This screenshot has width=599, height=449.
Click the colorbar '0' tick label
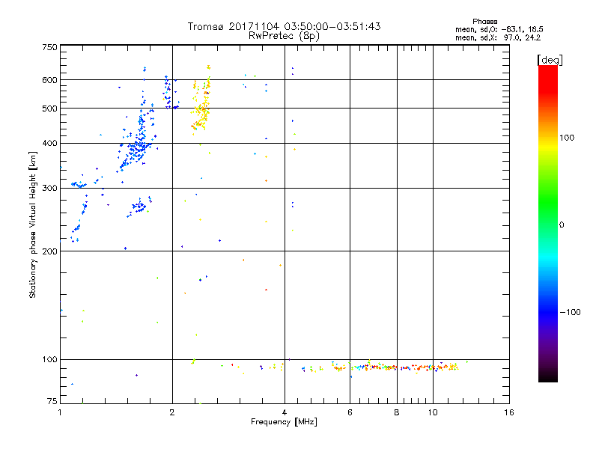click(x=561, y=224)
